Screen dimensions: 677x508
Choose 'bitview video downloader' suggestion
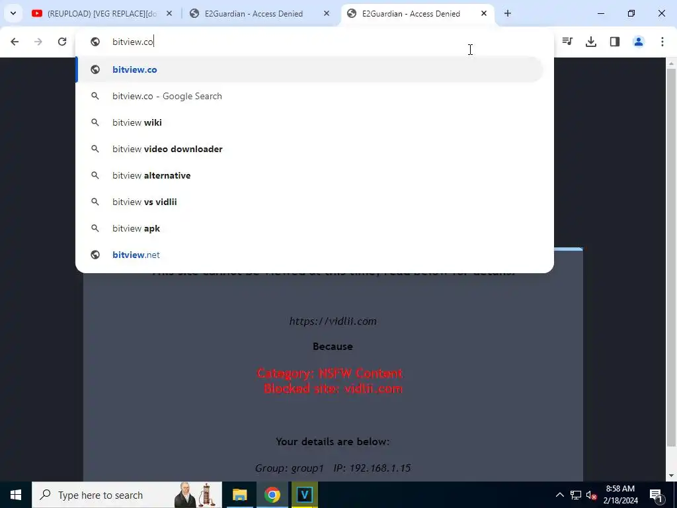(309, 149)
